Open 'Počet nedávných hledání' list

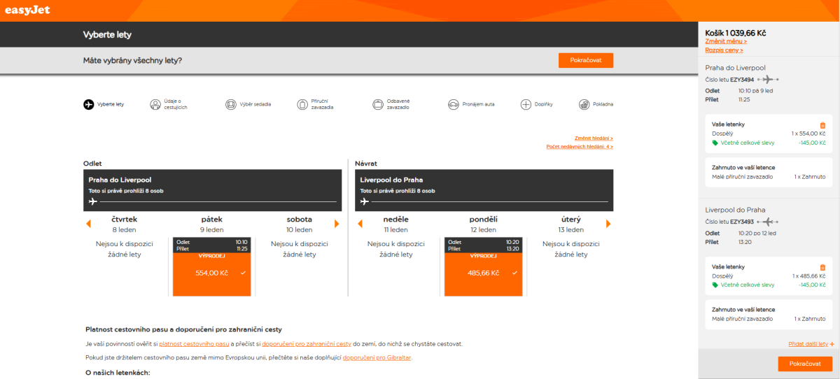tap(579, 147)
